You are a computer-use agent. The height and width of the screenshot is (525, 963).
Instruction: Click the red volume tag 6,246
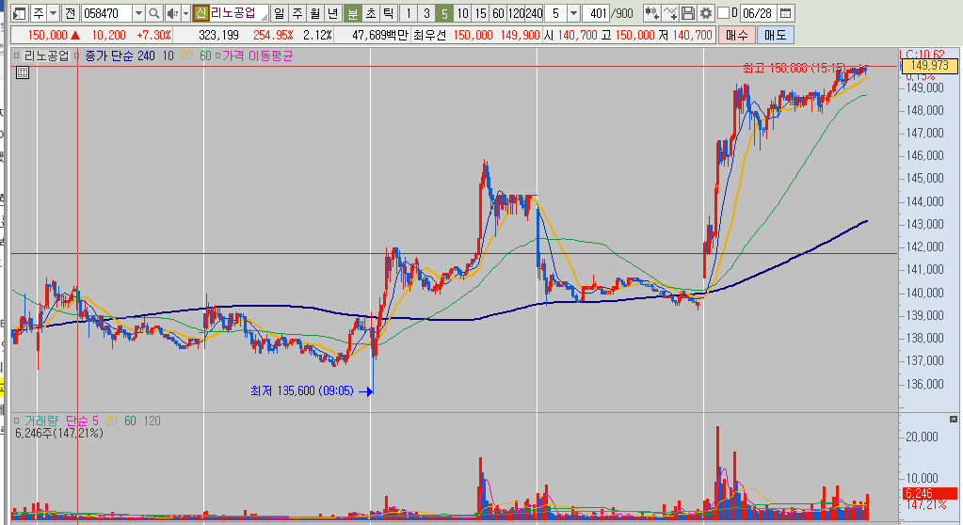pyautogui.click(x=929, y=493)
